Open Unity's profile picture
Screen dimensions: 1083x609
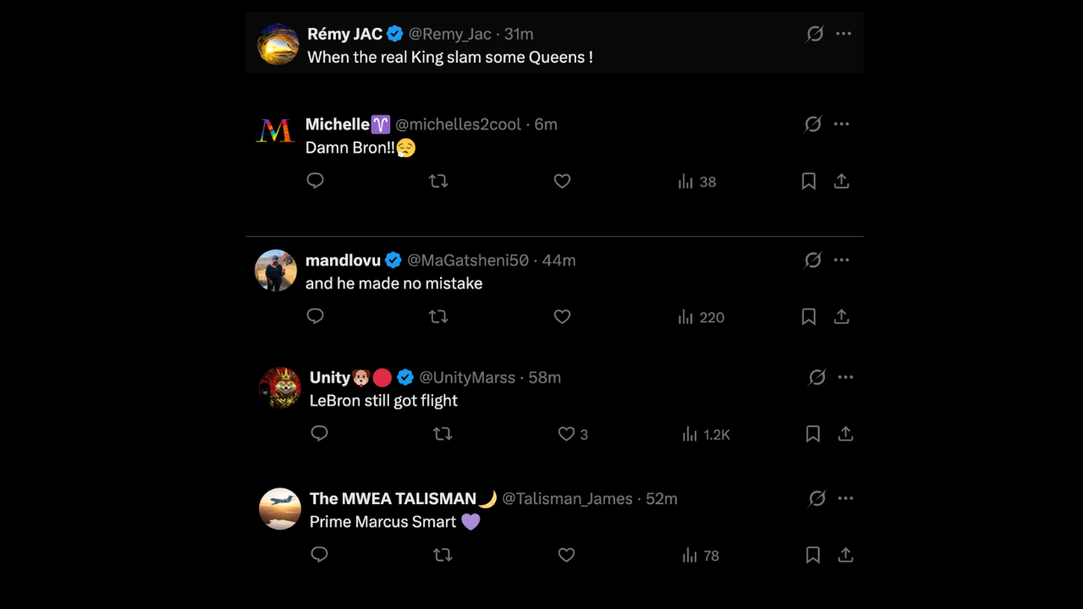[280, 388]
